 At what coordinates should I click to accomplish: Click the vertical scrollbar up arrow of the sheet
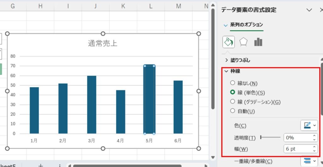click(x=213, y=5)
